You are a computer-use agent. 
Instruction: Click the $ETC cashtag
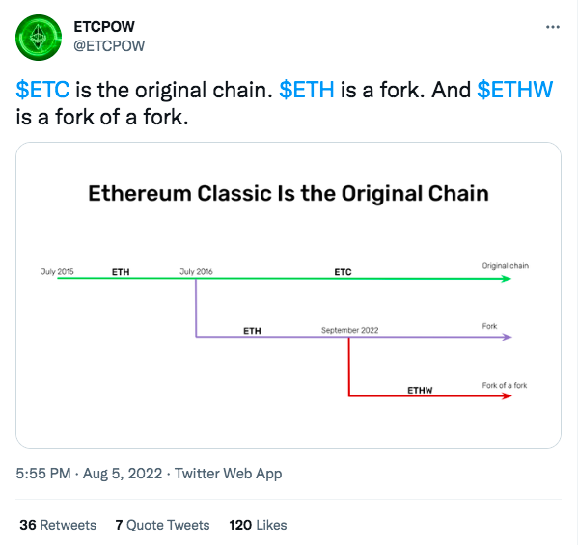pos(42,90)
